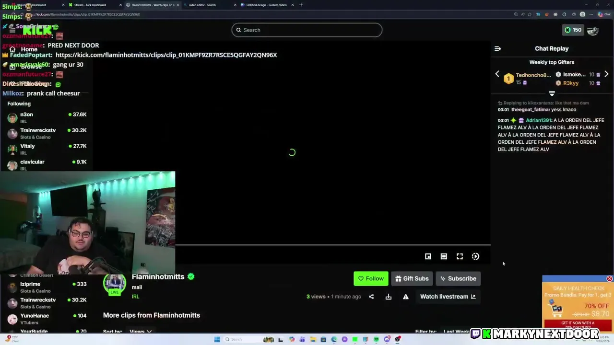Open Vitaly channel in sidebar
This screenshot has width=614, height=345.
click(47, 149)
